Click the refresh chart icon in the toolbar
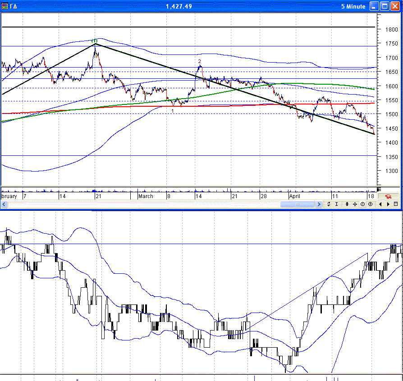403x381 pixels. (329, 204)
